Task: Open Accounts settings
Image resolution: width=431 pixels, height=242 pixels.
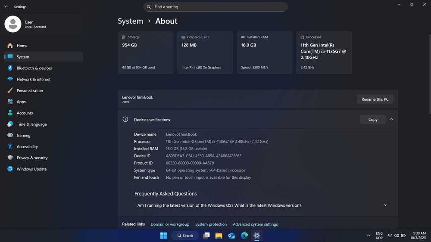Action: click(x=44, y=113)
